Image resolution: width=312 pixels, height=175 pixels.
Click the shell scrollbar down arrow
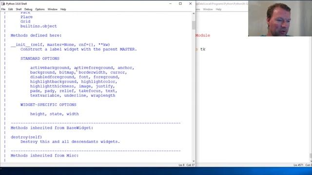pyautogui.click(x=194, y=161)
